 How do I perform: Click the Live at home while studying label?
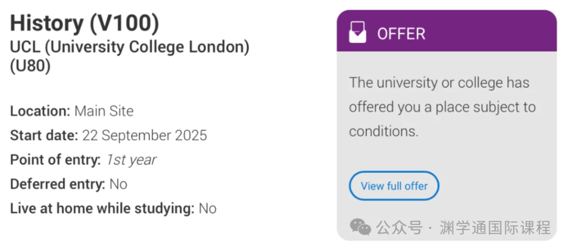(102, 209)
